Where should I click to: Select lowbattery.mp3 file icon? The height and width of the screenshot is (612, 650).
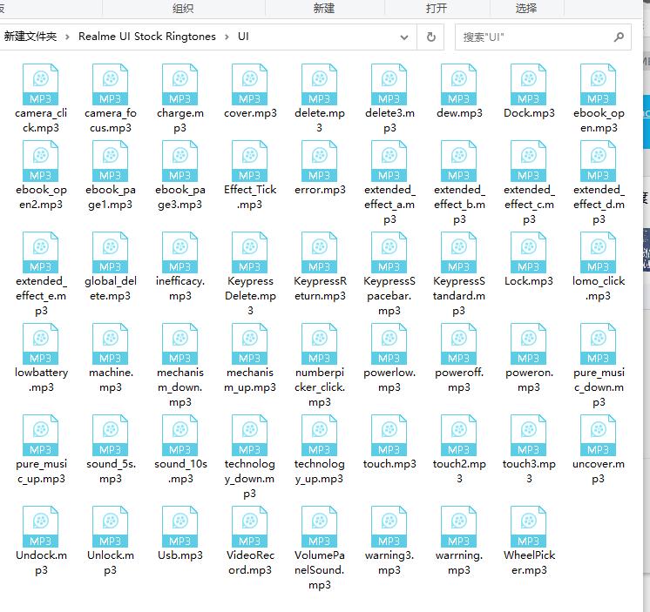coord(41,344)
